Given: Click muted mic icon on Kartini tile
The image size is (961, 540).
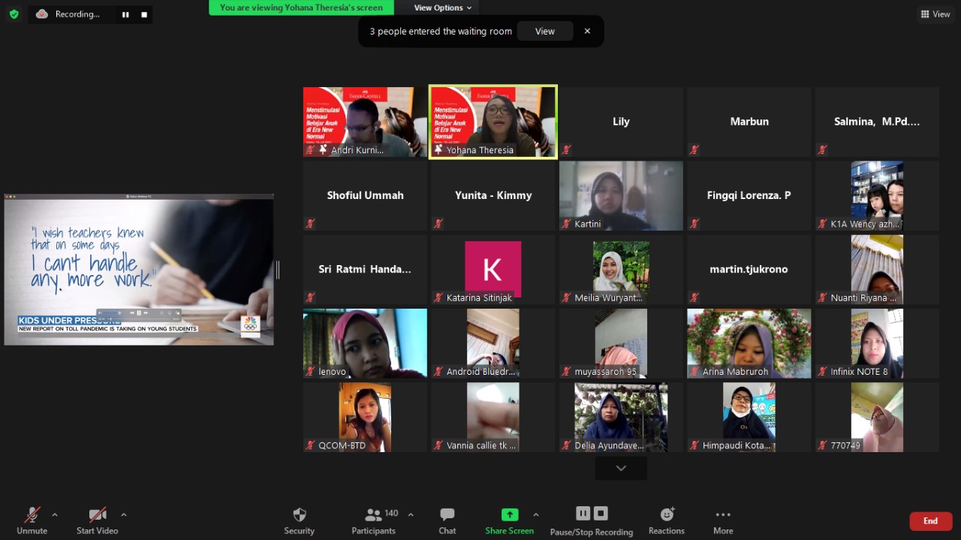Looking at the screenshot, I should 566,224.
